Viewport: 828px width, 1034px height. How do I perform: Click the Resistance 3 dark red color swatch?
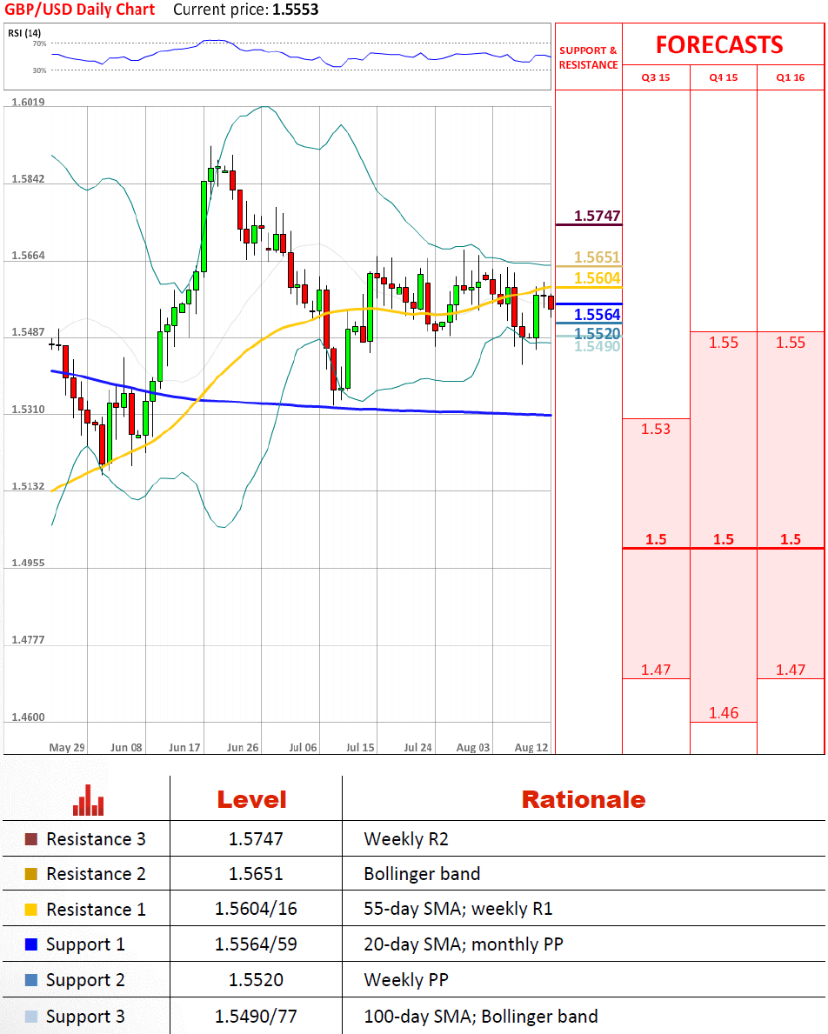(x=31, y=840)
